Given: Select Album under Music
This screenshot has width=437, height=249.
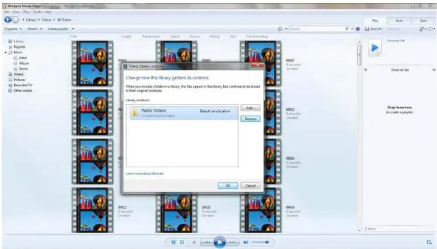Looking at the screenshot, I should 21,63.
